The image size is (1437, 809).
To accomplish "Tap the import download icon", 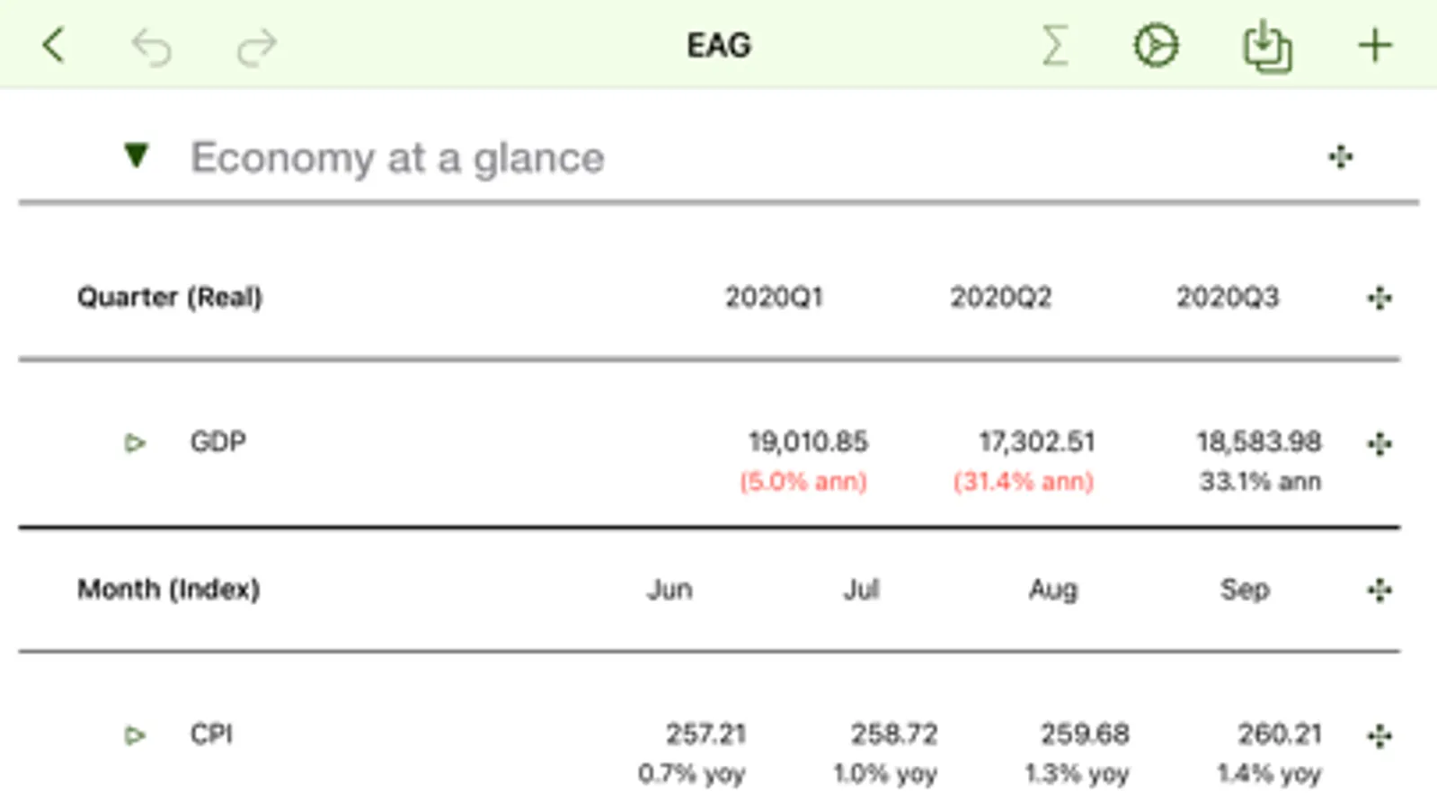I will tap(1267, 46).
